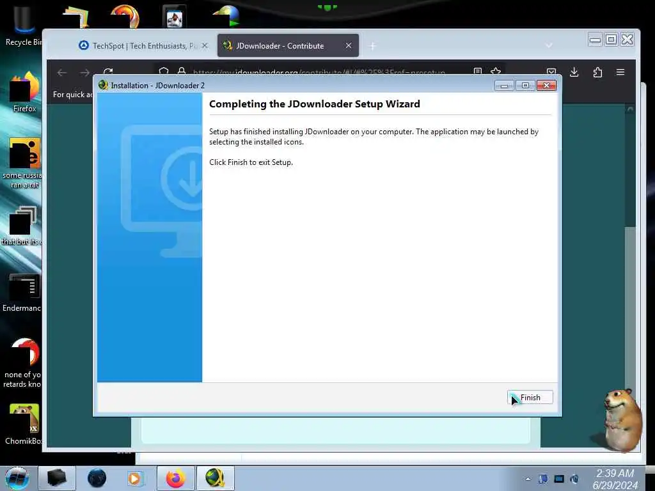
Task: Click the volume tray icon
Action: click(x=574, y=479)
